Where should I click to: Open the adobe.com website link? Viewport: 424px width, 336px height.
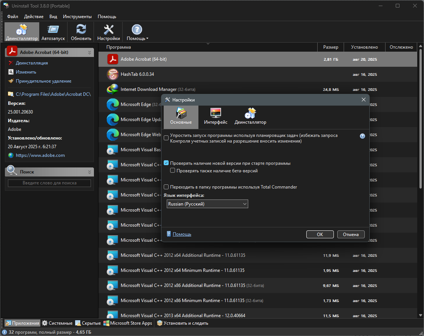[x=40, y=155]
